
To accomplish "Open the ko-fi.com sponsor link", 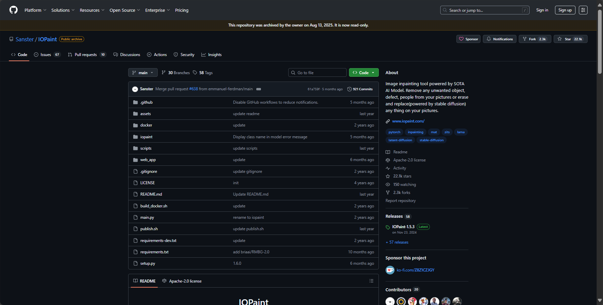I will point(415,270).
